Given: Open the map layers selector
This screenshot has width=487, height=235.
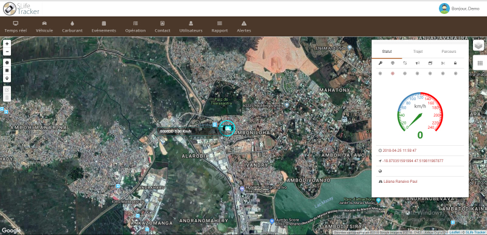Looking at the screenshot, I should pyautogui.click(x=478, y=45).
